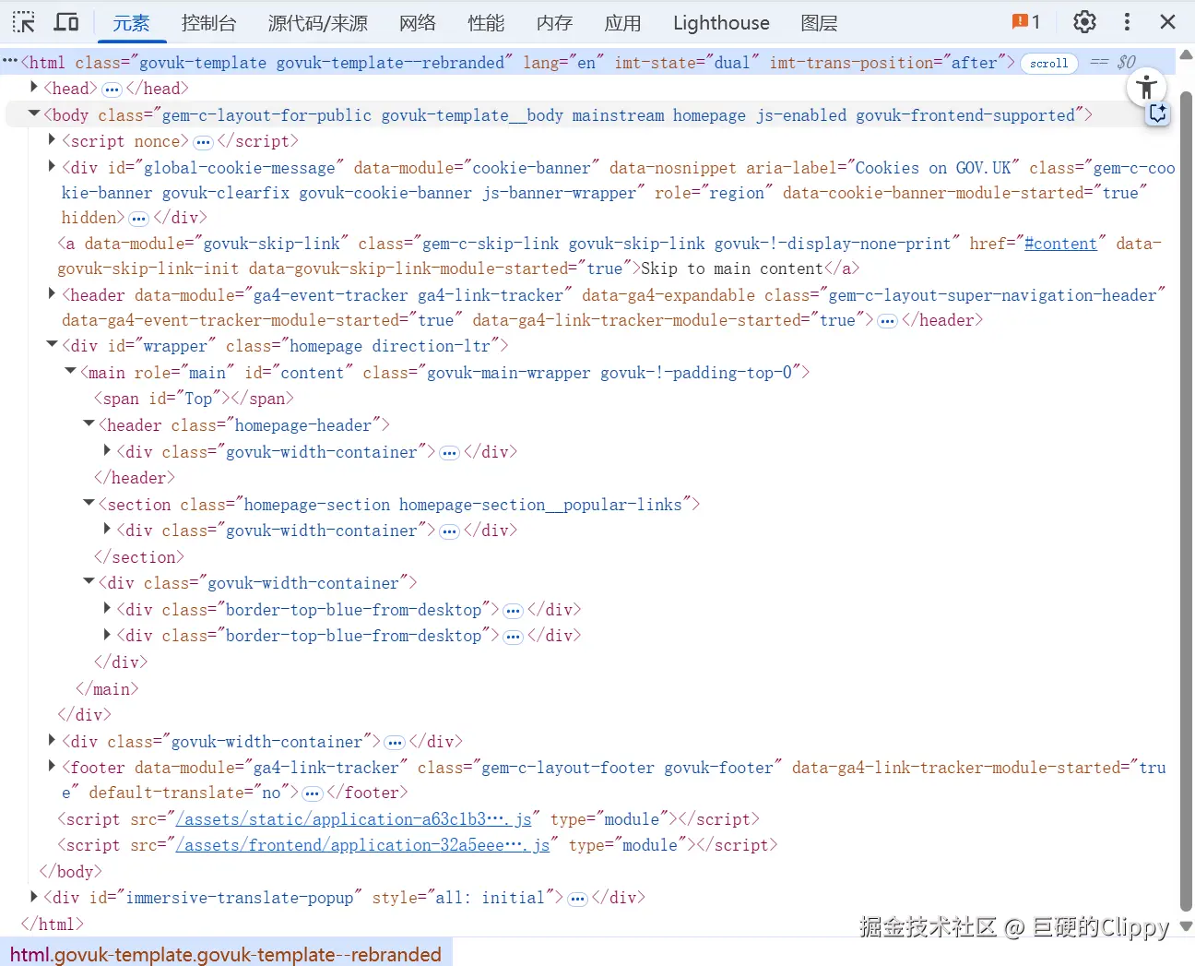Expand the ga4-event-tracker header element

point(52,294)
